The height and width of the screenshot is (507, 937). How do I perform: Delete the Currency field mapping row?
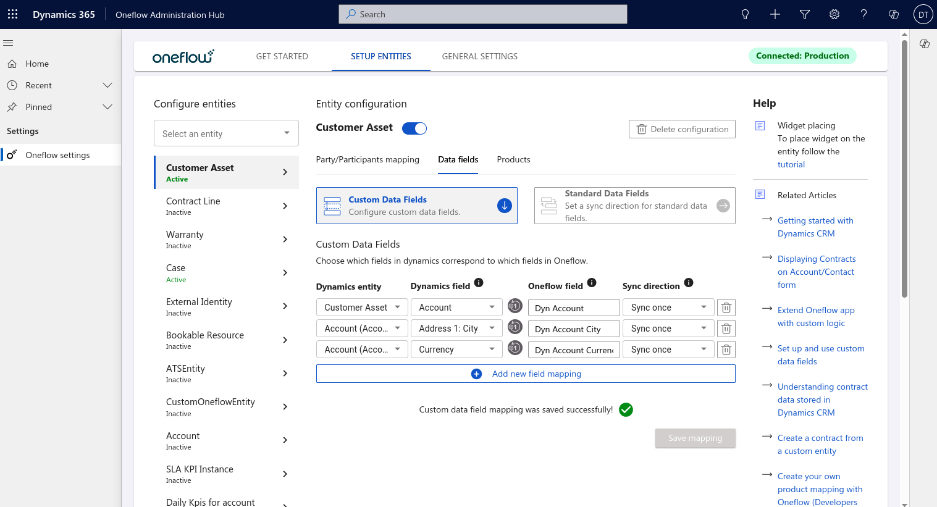[x=726, y=350]
